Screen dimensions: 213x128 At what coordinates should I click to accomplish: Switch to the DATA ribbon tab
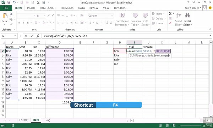coord(82,8)
